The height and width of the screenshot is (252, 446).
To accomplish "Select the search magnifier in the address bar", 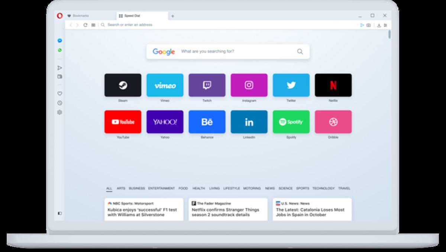I will click(x=103, y=24).
